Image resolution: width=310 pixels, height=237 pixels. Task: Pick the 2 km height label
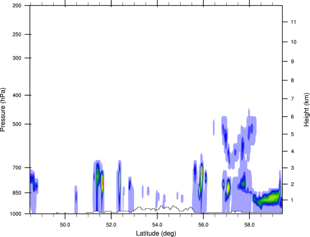click(x=292, y=184)
